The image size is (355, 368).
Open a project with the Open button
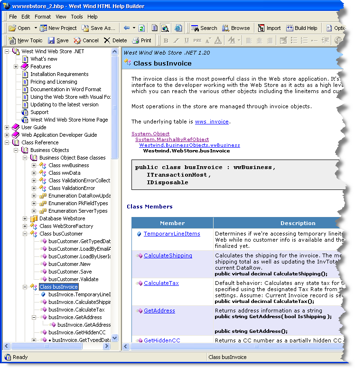[x=19, y=28]
